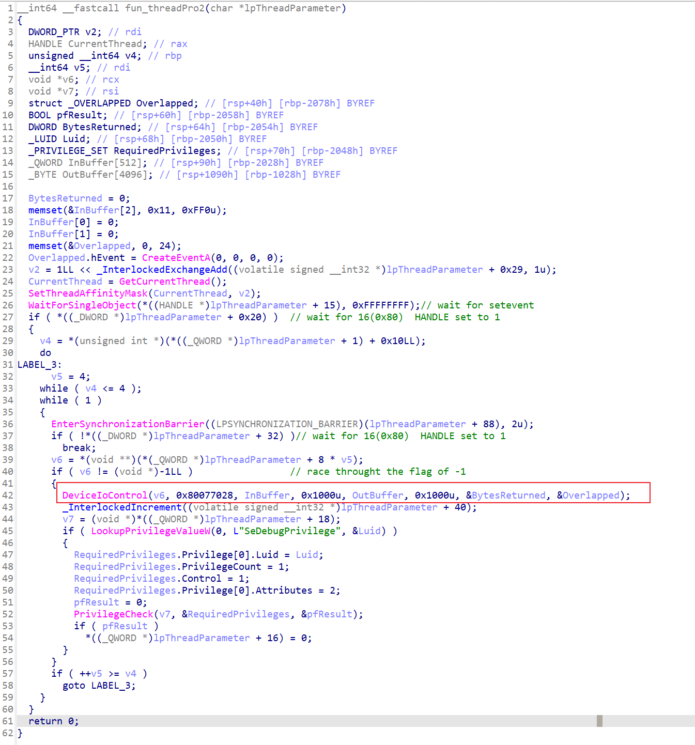This screenshot has width=695, height=745.
Task: Click line number 42 in the gutter
Action: (8, 495)
